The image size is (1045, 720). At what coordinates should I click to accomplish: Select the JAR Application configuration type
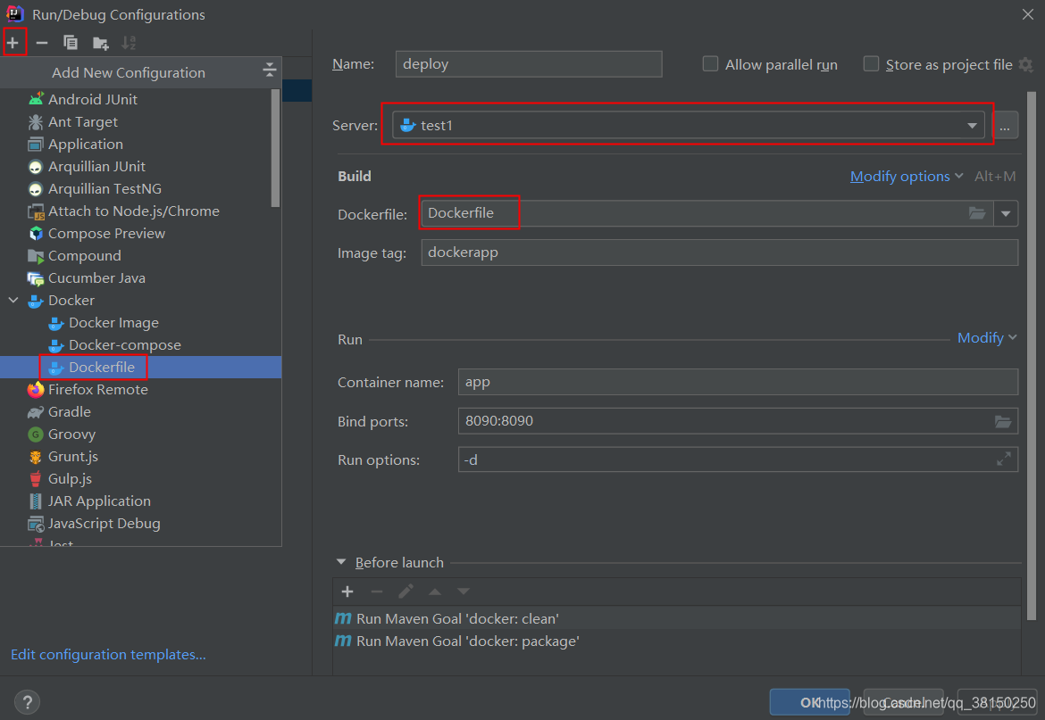click(100, 501)
